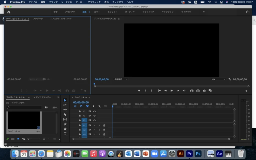Open the 全体表示 zoom level dropdown
The image size is (256, 160).
coord(121,79)
